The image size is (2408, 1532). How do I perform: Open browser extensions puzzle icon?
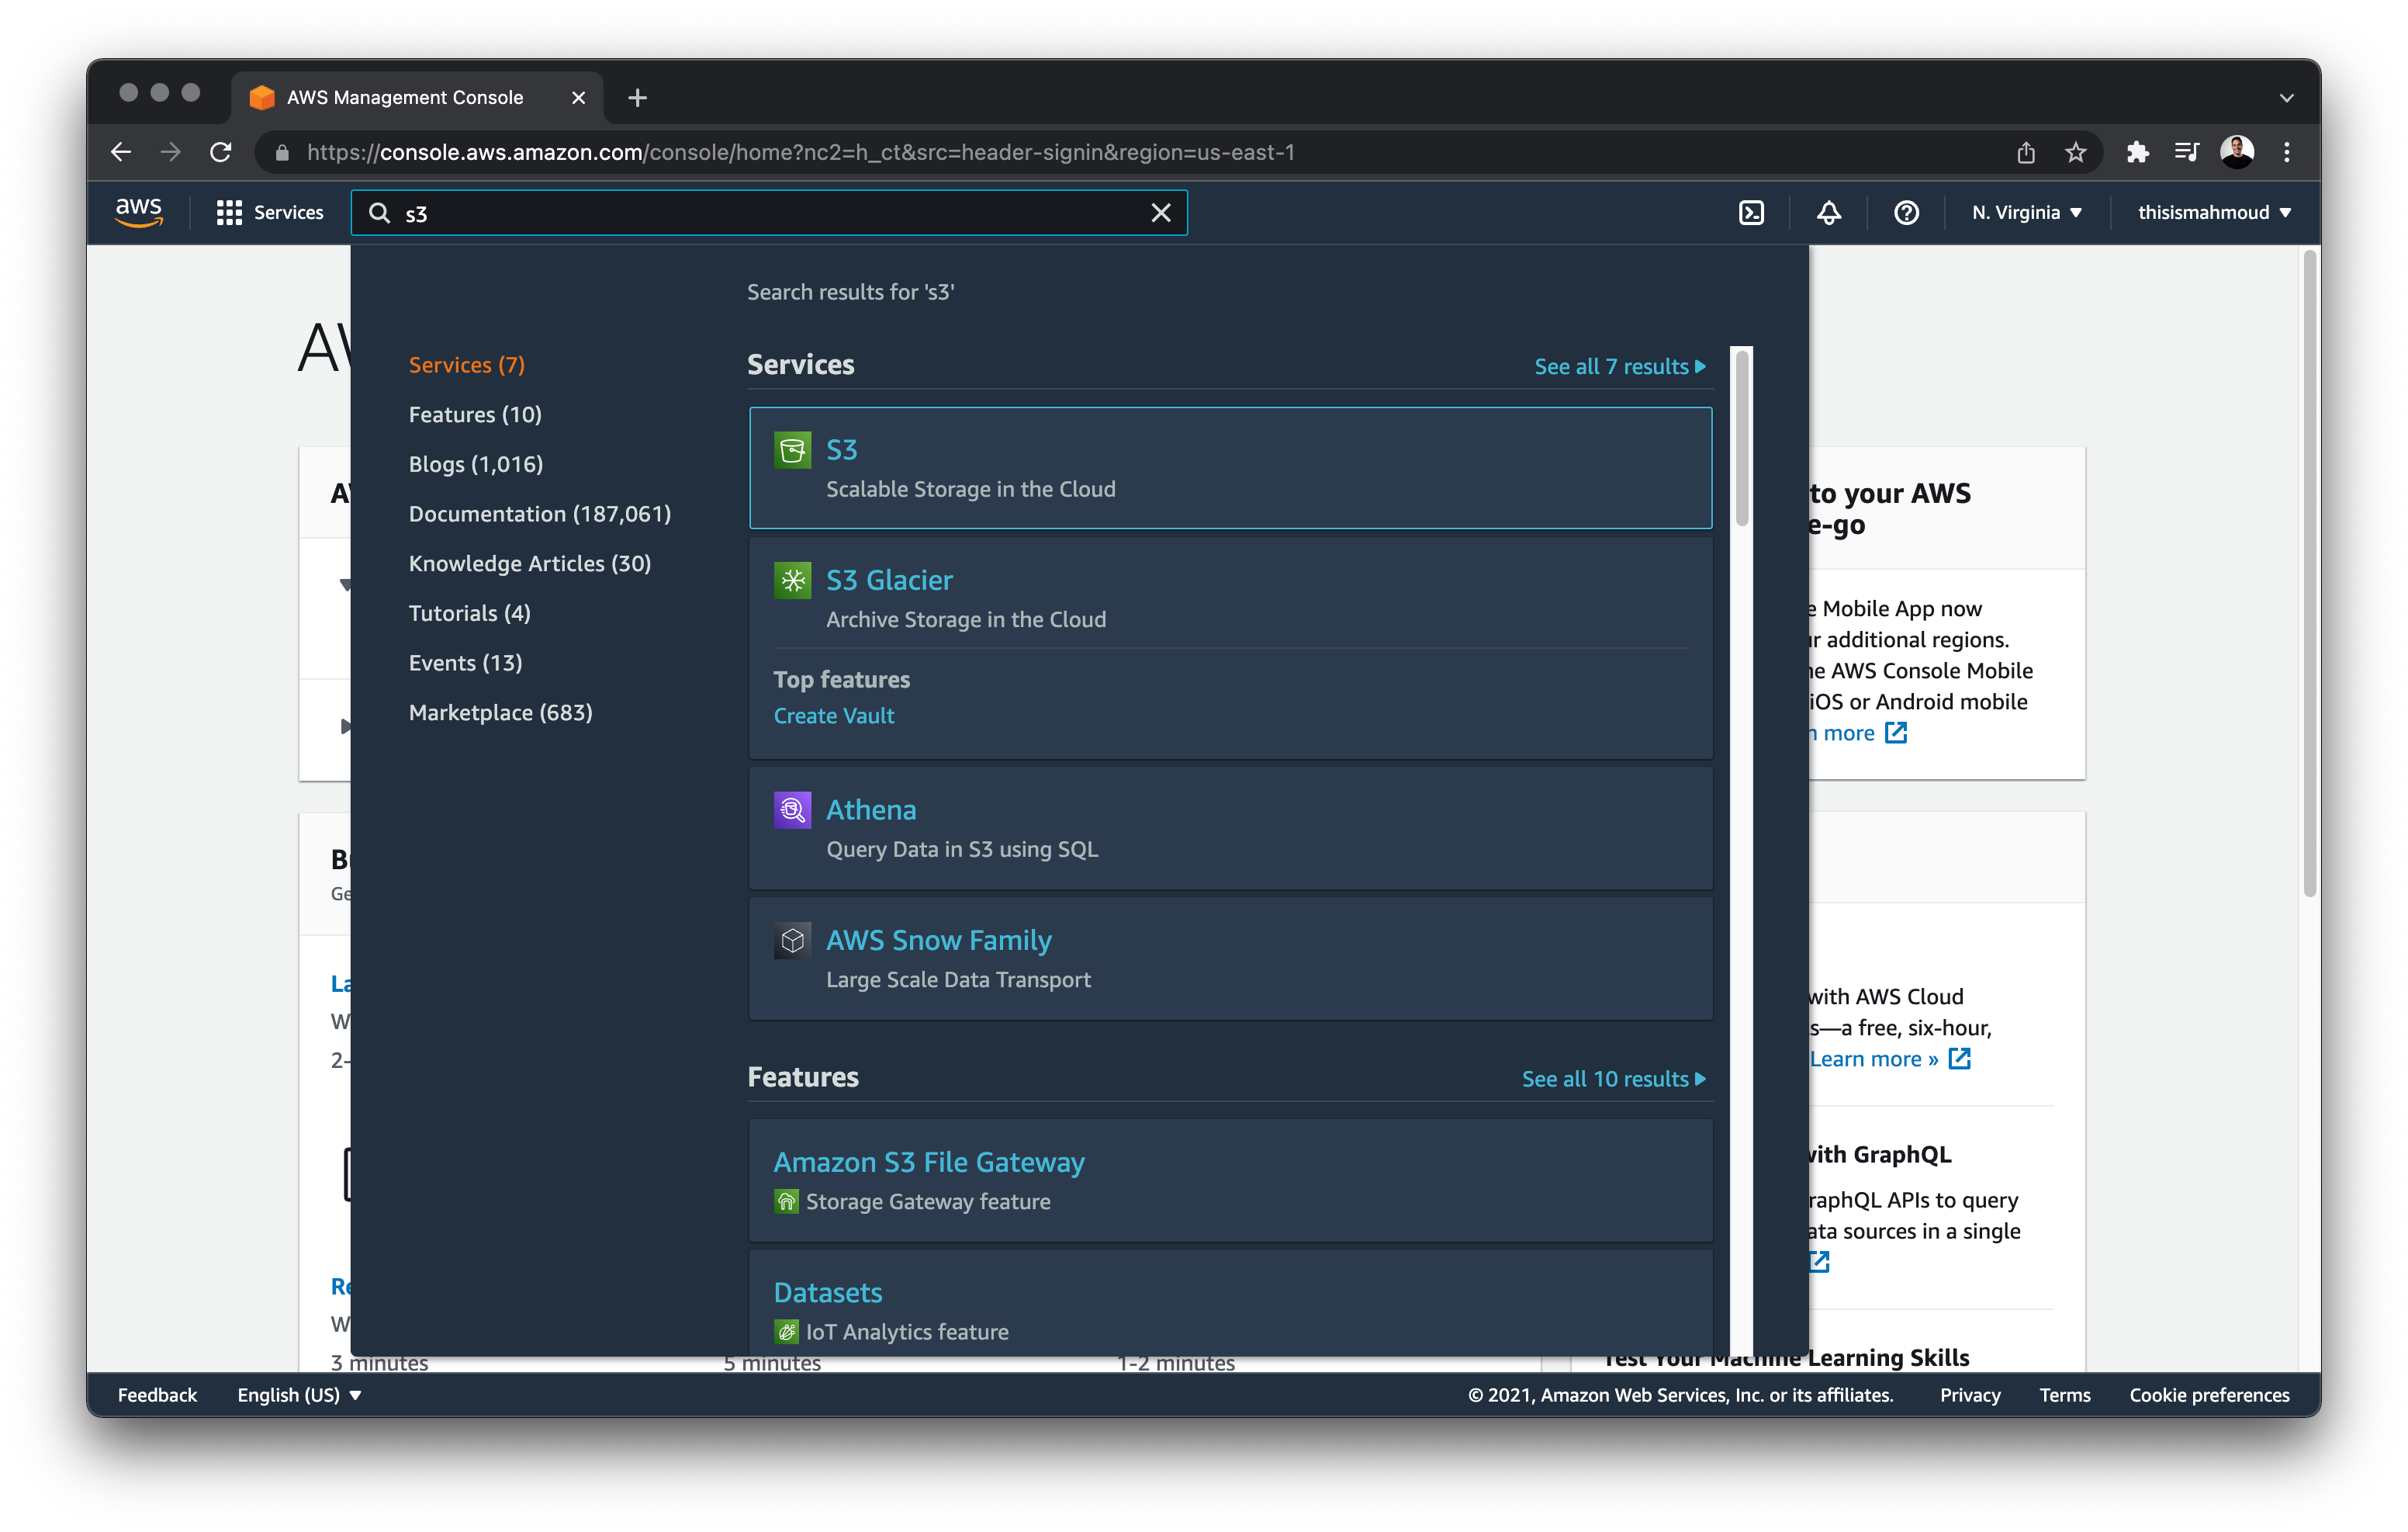coord(2137,152)
